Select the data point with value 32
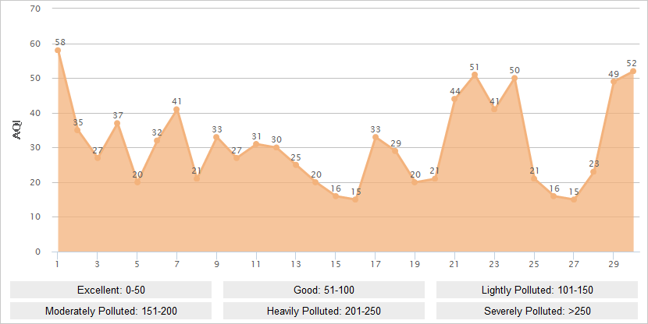 (x=157, y=141)
